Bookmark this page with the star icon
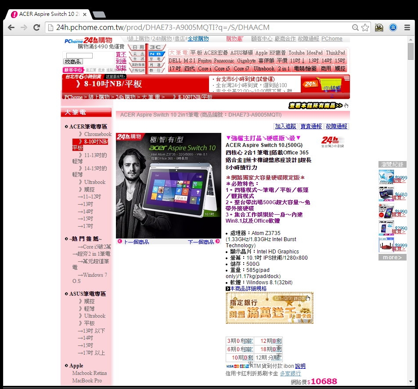This screenshot has height=389, width=418. pyautogui.click(x=365, y=27)
